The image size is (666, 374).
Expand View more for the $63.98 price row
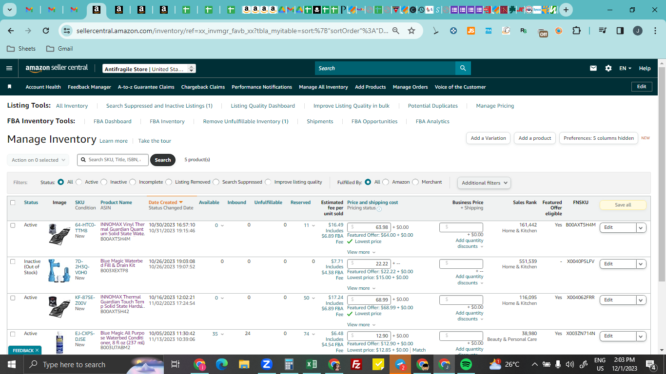point(361,252)
